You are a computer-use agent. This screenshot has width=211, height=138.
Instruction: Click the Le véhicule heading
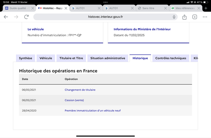click(x=36, y=29)
